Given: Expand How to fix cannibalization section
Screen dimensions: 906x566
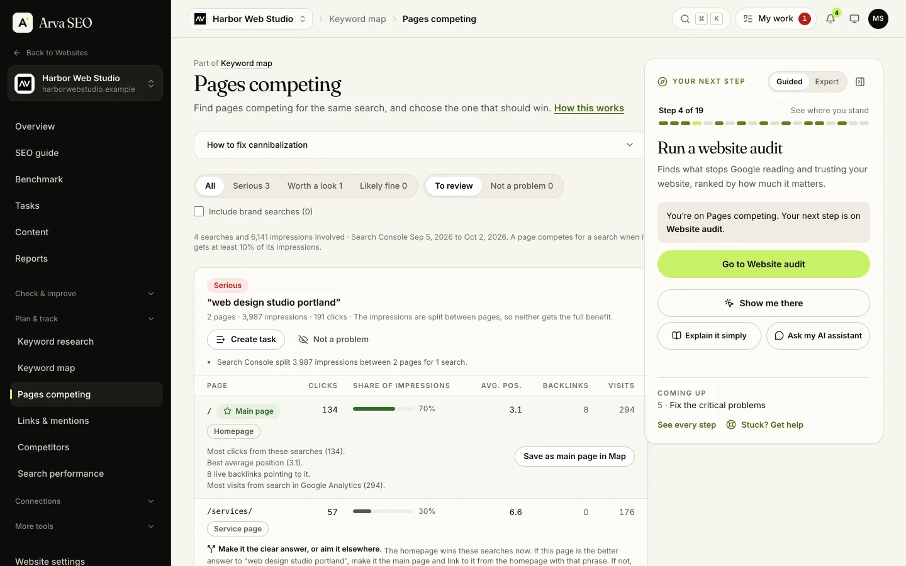Looking at the screenshot, I should tap(420, 145).
